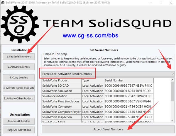Click the Accept Serial Numbers button

108,129
